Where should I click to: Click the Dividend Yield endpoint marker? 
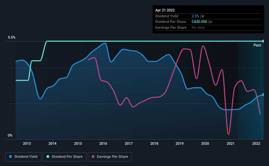tap(263, 95)
